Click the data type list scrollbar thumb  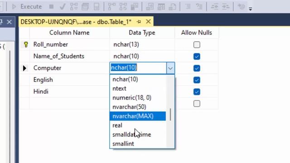(x=170, y=115)
